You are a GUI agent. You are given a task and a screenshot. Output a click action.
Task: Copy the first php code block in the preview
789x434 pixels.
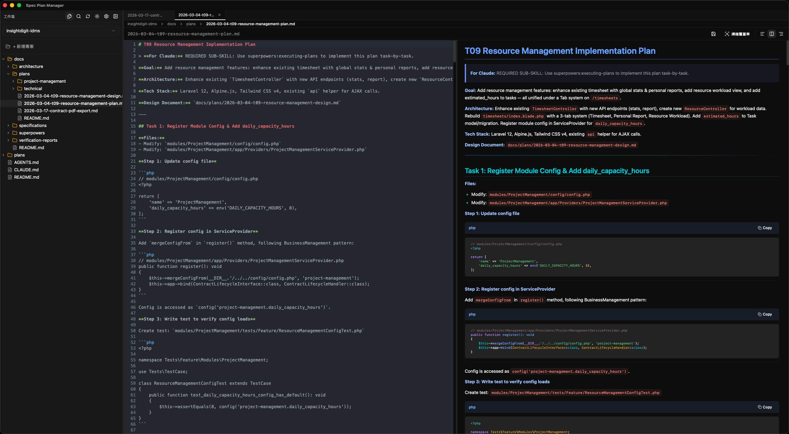(x=765, y=228)
